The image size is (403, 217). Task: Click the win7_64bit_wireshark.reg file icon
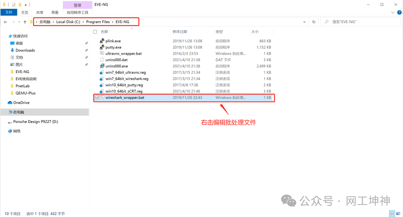pyautogui.click(x=102, y=78)
